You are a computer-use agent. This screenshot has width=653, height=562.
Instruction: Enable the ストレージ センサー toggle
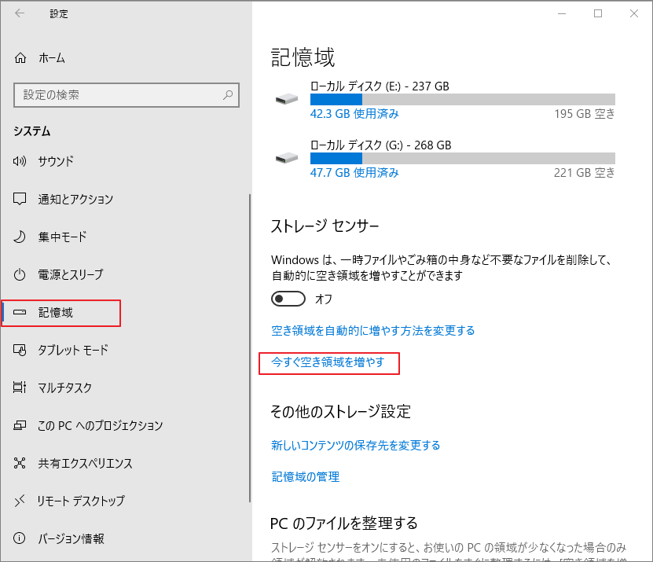coord(288,299)
